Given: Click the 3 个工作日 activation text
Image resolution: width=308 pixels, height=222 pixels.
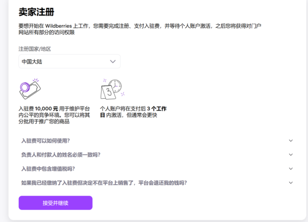Looking at the screenshot, I should point(133,112).
